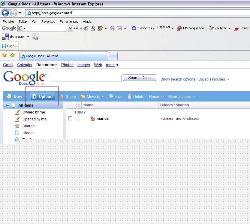250x224 pixels.
Task: Click the TAG icon on the del.icio.us toolbar
Action: click(35, 37)
